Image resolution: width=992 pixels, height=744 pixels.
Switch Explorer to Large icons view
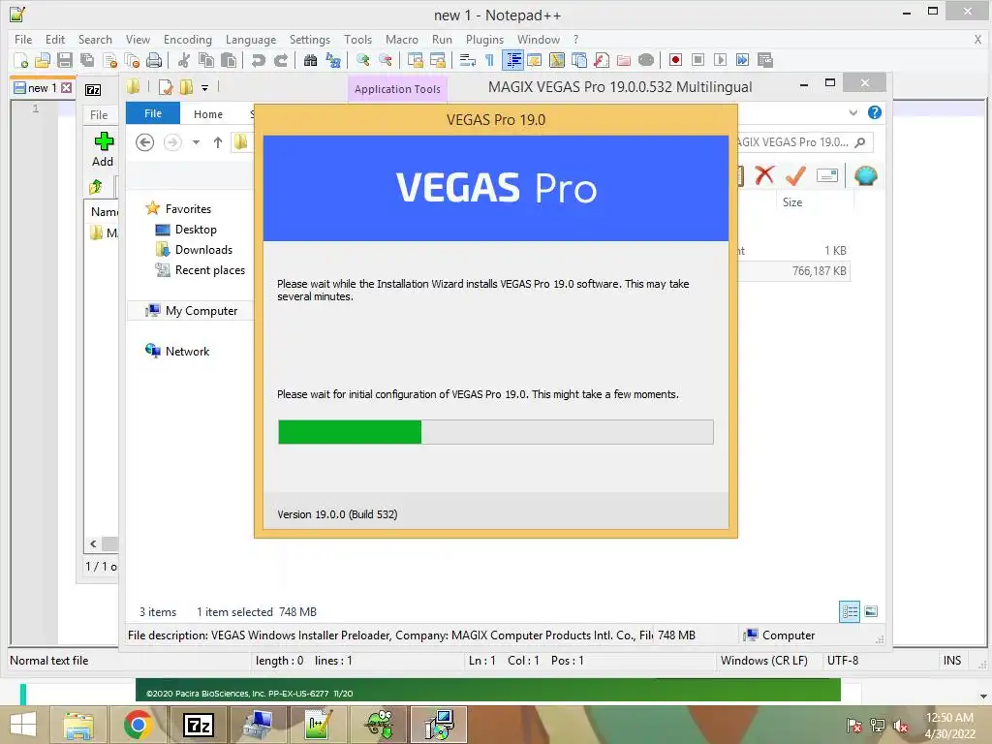point(871,612)
